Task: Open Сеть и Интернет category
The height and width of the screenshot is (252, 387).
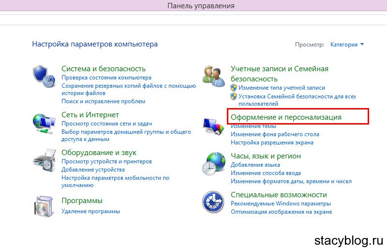Action: coord(90,115)
